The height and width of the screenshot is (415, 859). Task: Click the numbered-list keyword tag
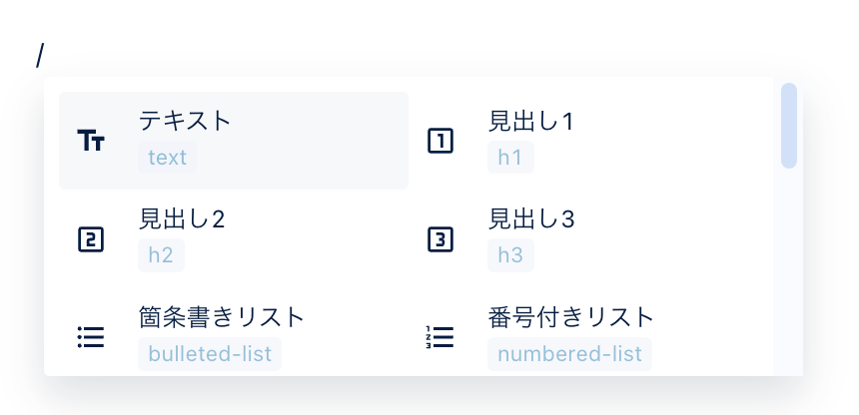569,354
